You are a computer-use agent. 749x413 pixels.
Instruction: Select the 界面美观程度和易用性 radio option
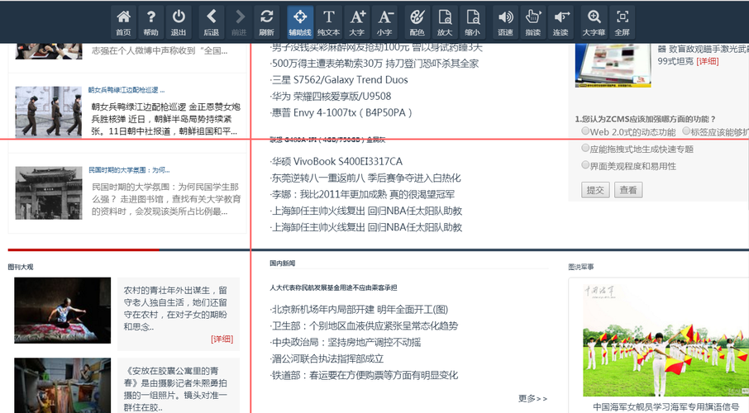[x=585, y=165]
